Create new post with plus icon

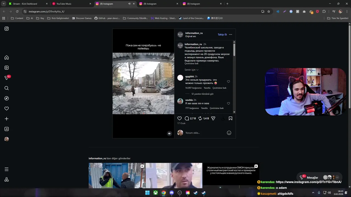[7, 119]
